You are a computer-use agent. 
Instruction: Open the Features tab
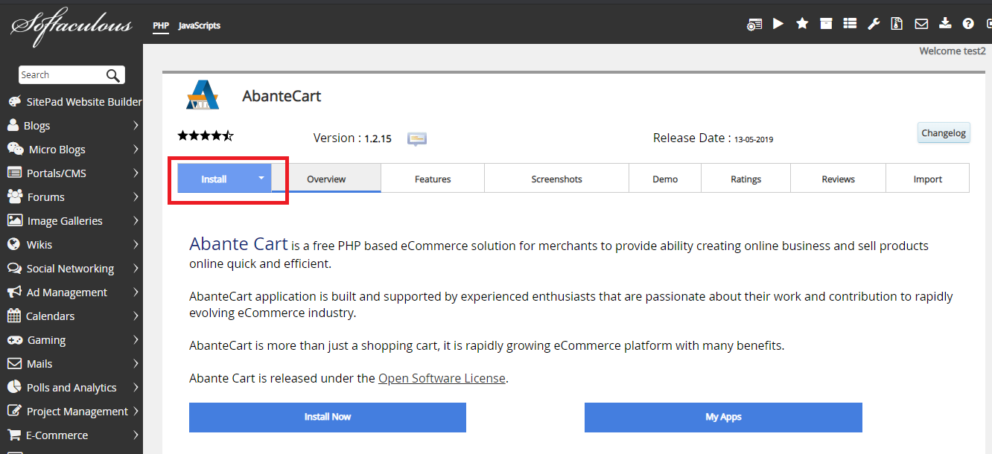click(433, 179)
